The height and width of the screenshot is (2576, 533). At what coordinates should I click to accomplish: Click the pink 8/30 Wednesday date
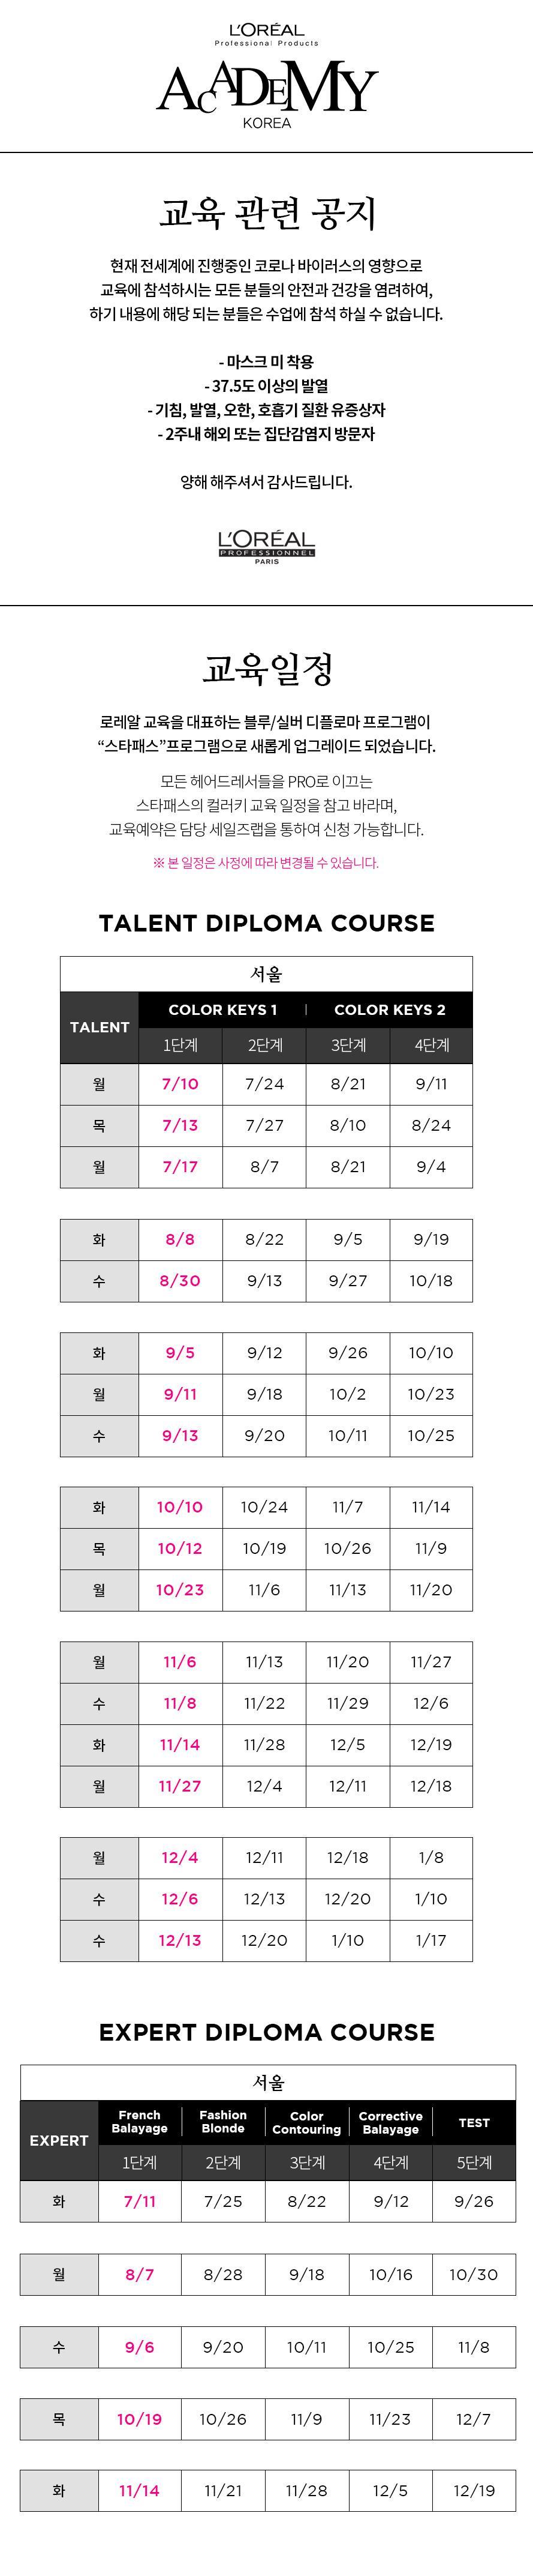click(180, 1281)
